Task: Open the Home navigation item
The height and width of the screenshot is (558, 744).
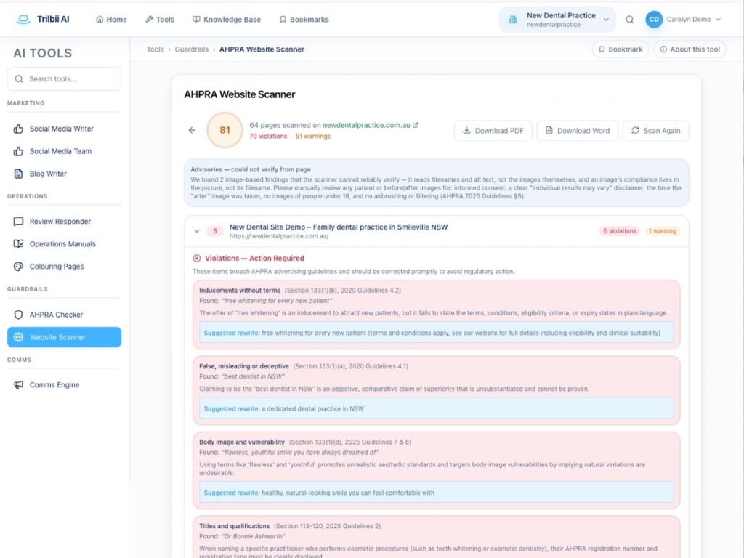Action: click(x=111, y=20)
